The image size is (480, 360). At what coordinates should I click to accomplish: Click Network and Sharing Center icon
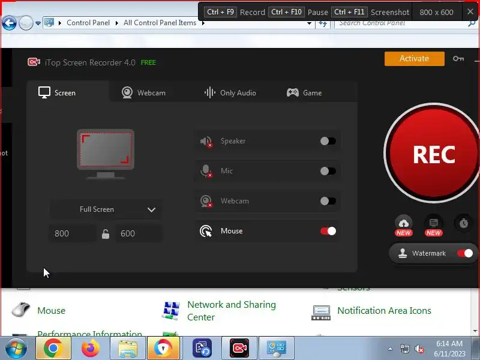pyautogui.click(x=171, y=310)
